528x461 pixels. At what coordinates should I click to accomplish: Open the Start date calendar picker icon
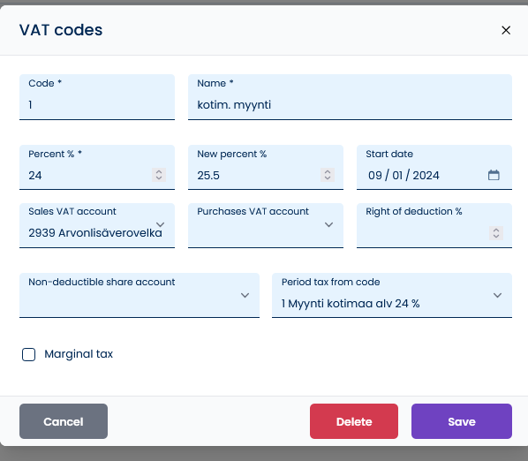(x=494, y=175)
